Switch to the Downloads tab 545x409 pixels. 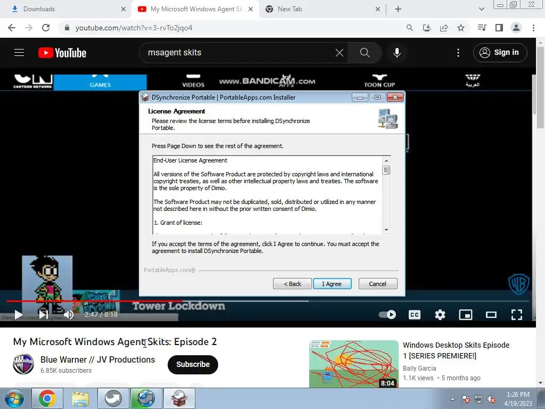65,9
